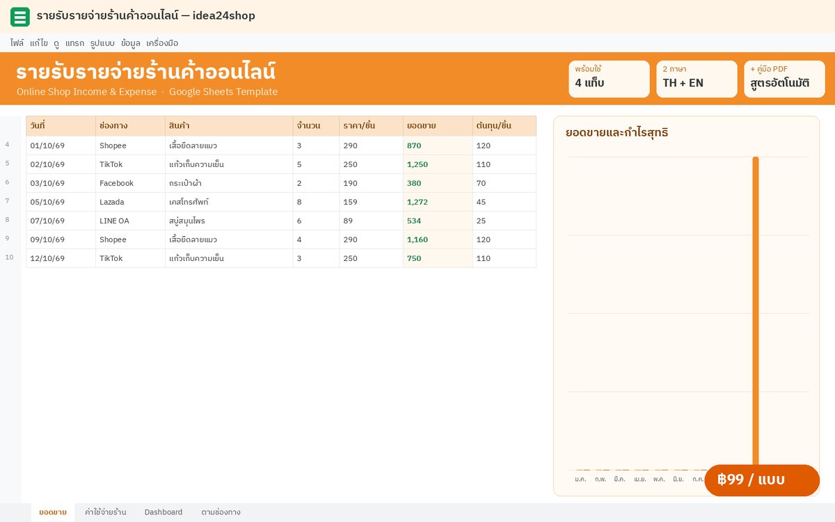Click sales total 1,250
This screenshot has width=835, height=522.
click(x=438, y=164)
